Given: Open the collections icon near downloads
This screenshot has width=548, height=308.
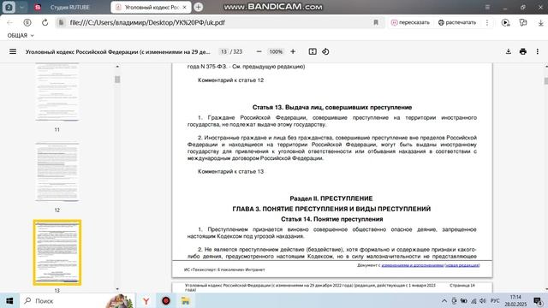Looking at the screenshot, I should click(523, 22).
